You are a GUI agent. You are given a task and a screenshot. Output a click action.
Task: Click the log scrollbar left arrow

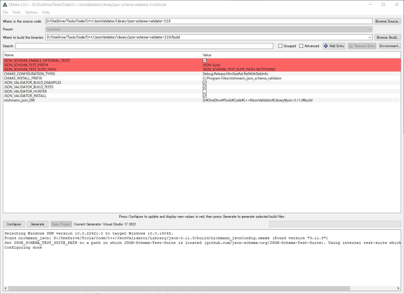point(6,288)
